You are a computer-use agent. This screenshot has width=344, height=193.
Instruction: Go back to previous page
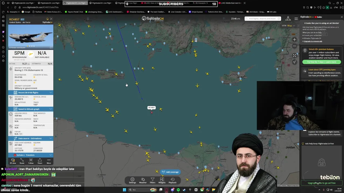click(8, 8)
